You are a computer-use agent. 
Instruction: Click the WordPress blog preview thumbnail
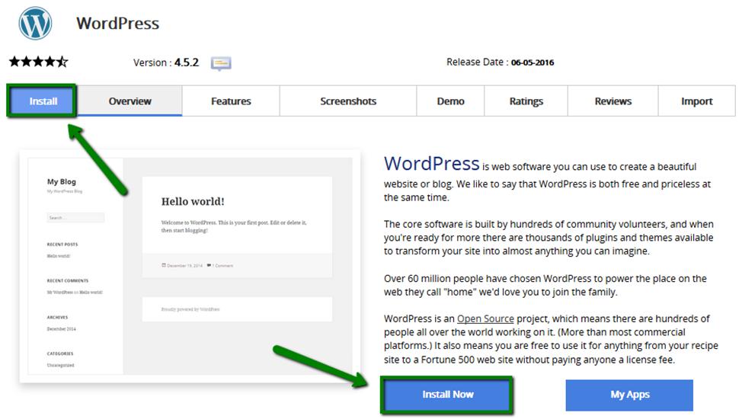pyautogui.click(x=190, y=266)
